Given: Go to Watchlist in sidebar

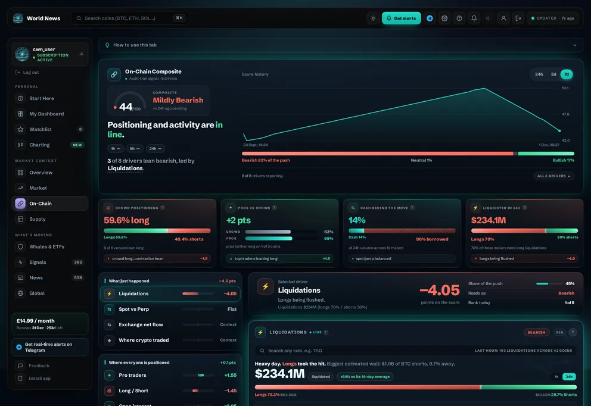Looking at the screenshot, I should (x=50, y=129).
